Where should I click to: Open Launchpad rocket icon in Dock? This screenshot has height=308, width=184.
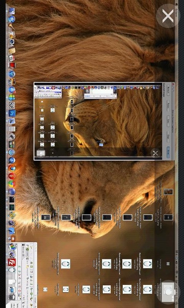12,137
